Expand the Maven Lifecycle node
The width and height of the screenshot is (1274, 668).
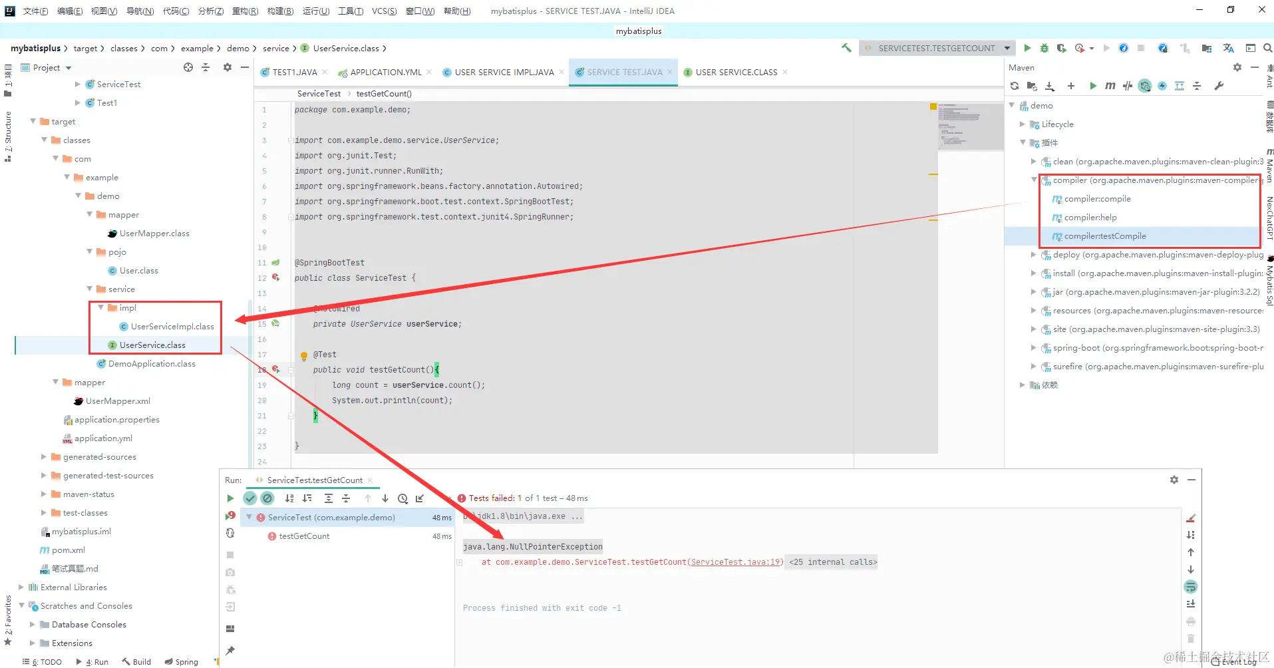click(x=1023, y=124)
